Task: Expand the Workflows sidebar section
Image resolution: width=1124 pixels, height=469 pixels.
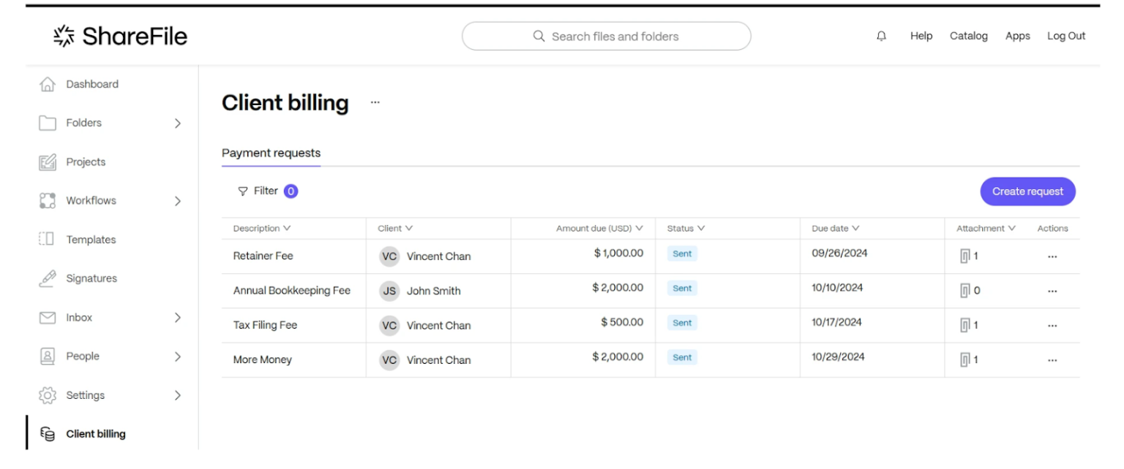Action: (x=177, y=201)
